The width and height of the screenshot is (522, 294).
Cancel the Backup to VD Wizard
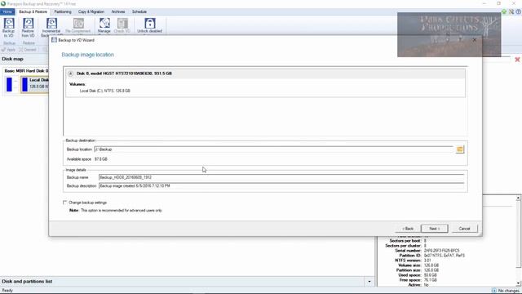464,229
